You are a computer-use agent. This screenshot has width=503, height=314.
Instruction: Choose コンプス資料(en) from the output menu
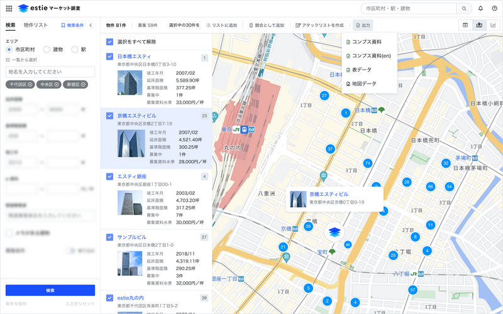coord(370,56)
